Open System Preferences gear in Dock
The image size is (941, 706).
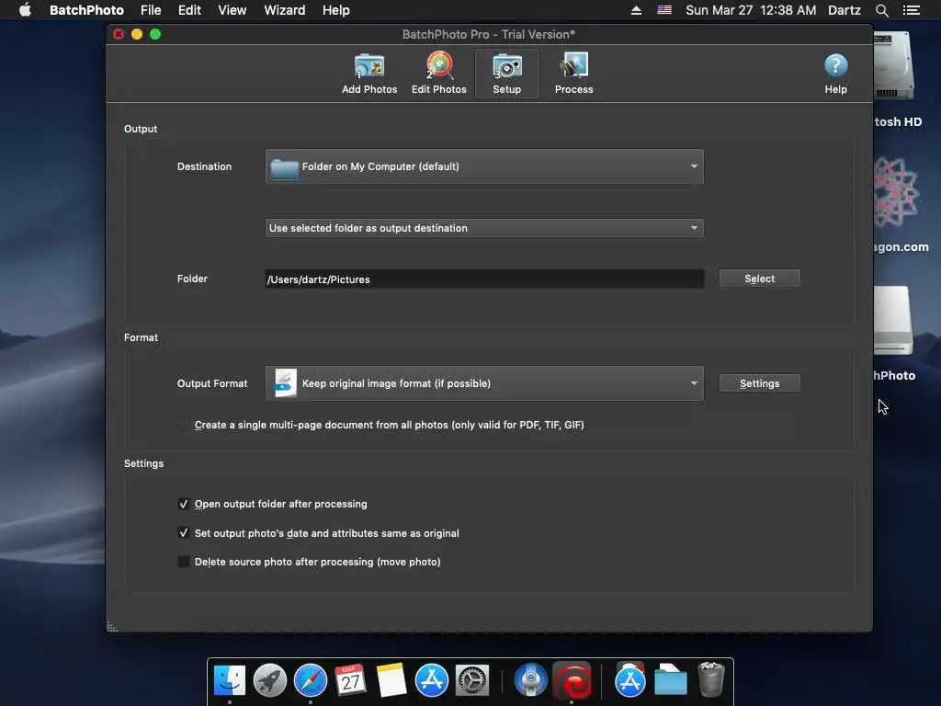pyautogui.click(x=472, y=681)
